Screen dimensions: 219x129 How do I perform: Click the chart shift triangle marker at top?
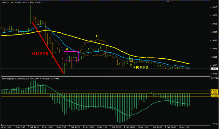tap(168, 1)
